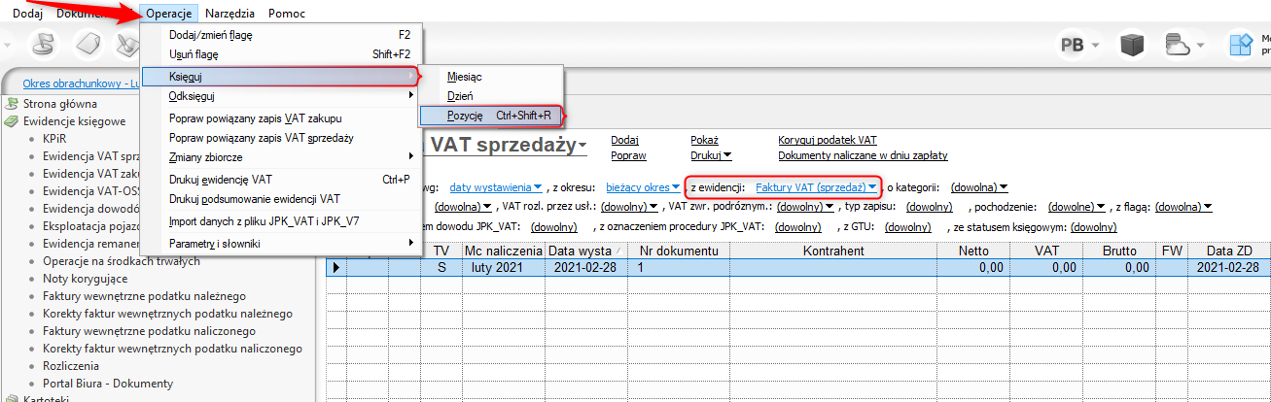1271x402 pixels.
Task: Click the cloud database toolbar icon
Action: point(1177,45)
